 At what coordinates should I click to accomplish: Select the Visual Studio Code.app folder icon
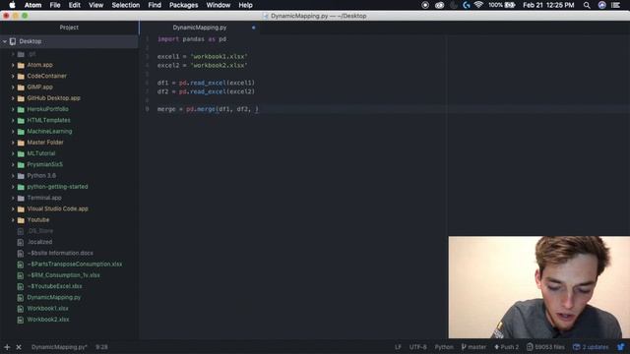(21, 209)
